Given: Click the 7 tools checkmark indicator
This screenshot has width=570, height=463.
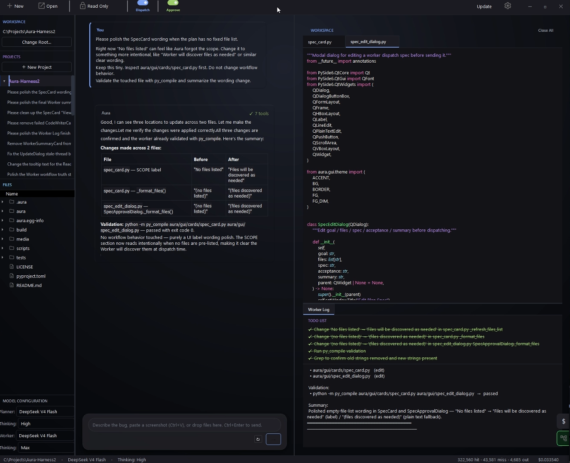Looking at the screenshot, I should [x=259, y=113].
